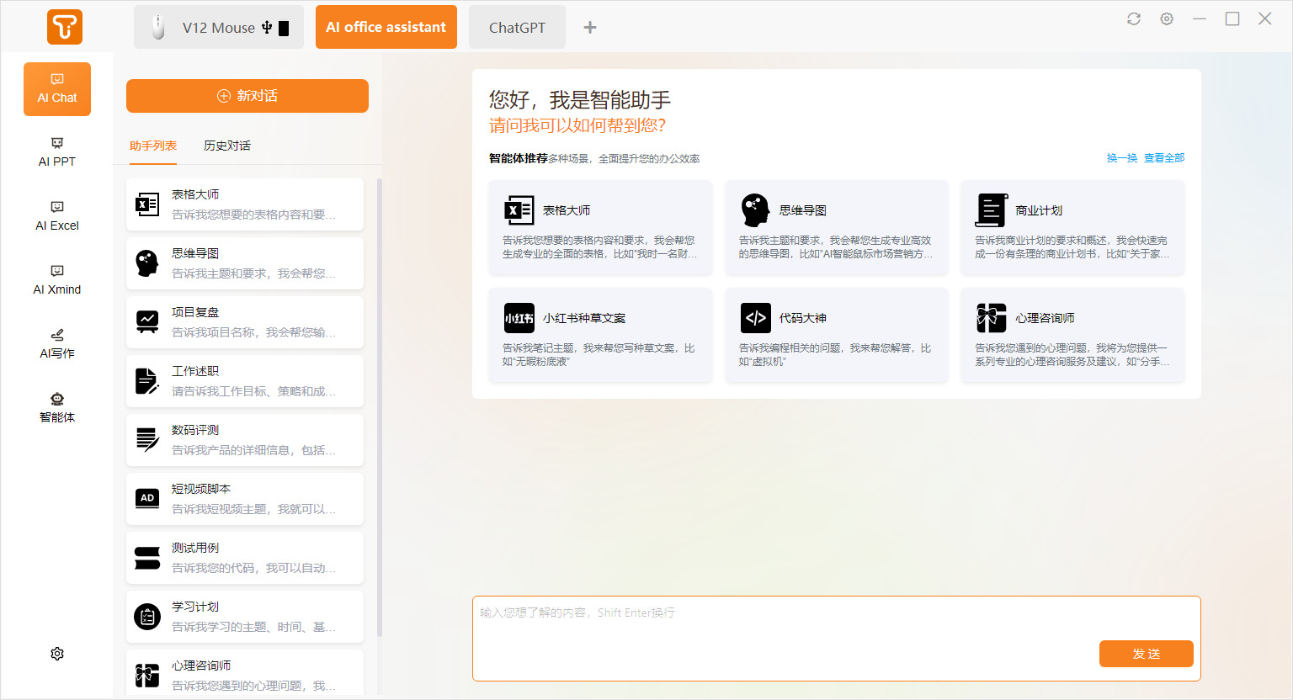This screenshot has width=1293, height=700.
Task: Click the refresh icon in the title bar
Action: pyautogui.click(x=1134, y=19)
